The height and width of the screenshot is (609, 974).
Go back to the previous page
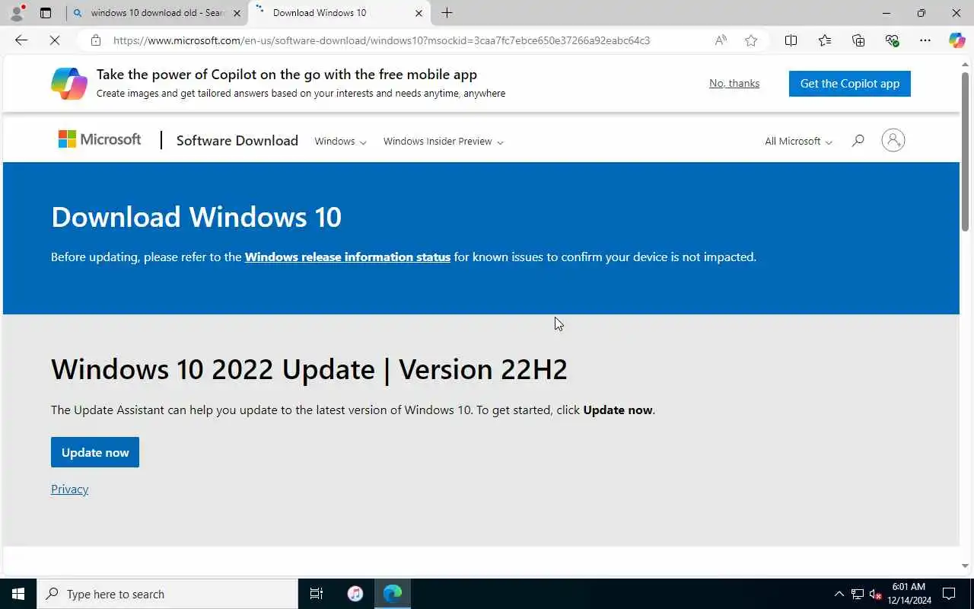coord(21,40)
